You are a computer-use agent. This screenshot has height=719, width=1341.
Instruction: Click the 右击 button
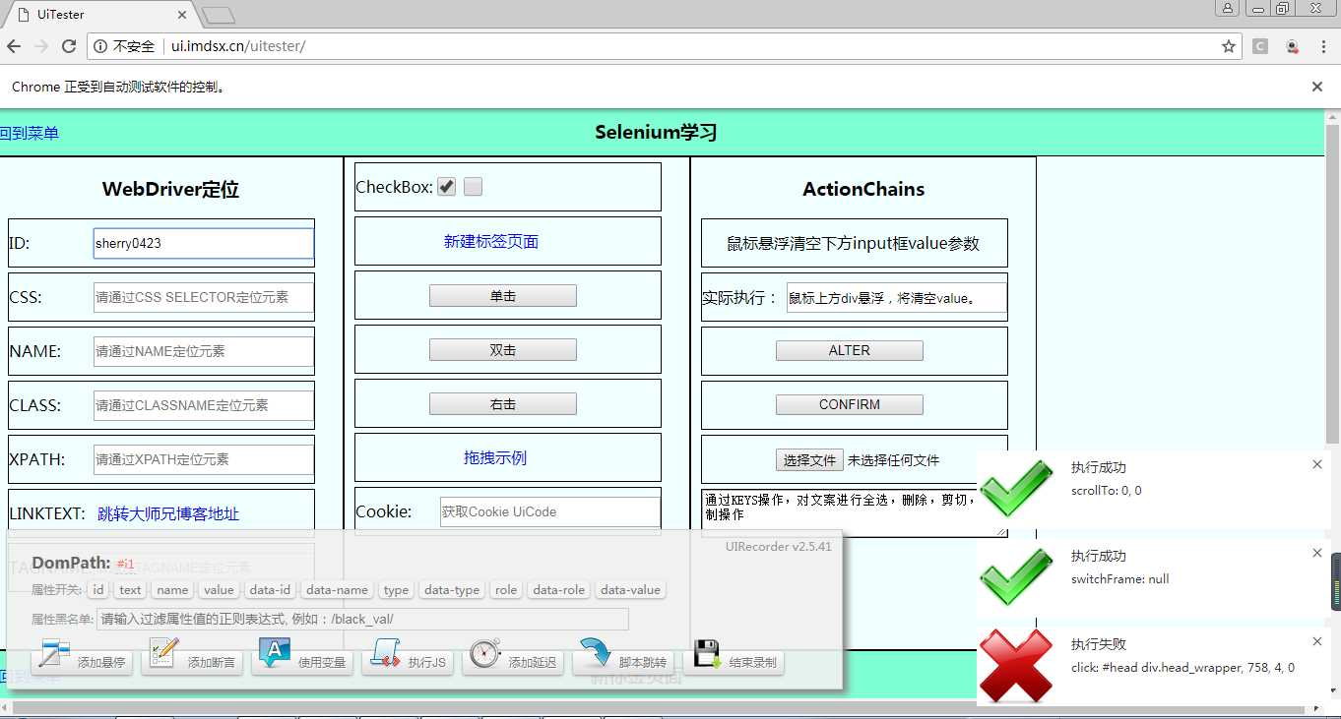point(503,404)
